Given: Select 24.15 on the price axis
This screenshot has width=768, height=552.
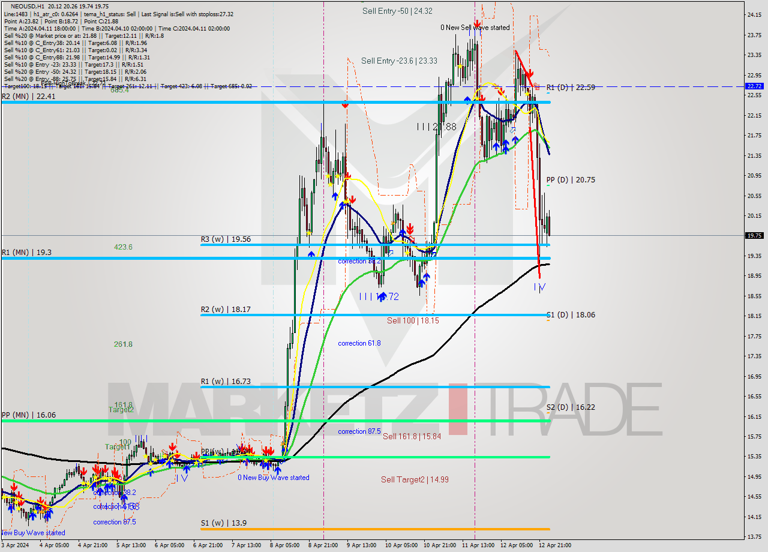Looking at the screenshot, I should (754, 15).
